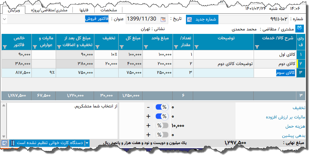The height and width of the screenshot is (155, 309).
Task: Click final amount ۱,۲۹۷,۵۰۰
Action: tap(235, 143)
